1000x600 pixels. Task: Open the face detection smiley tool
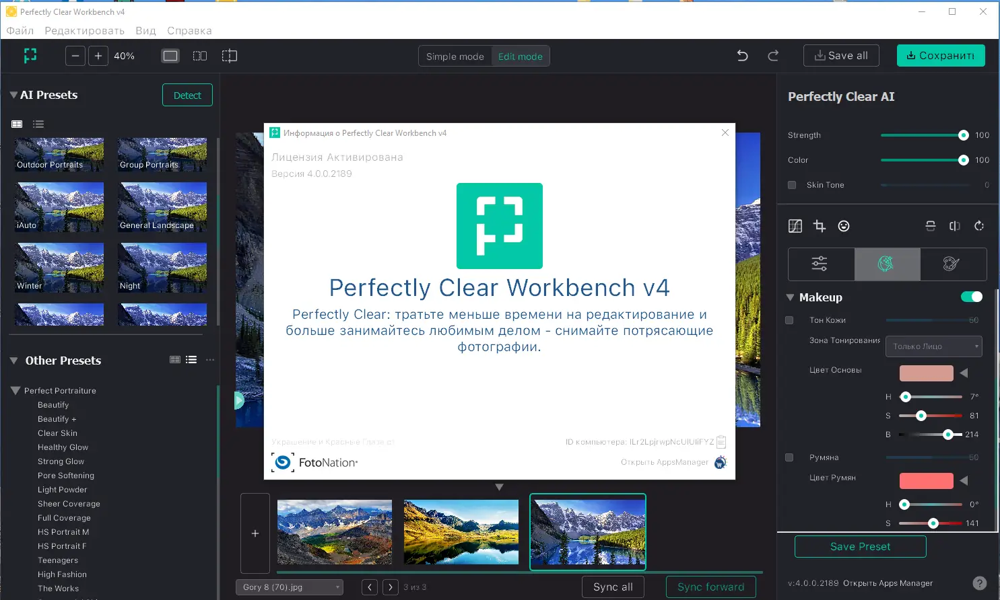(x=844, y=226)
